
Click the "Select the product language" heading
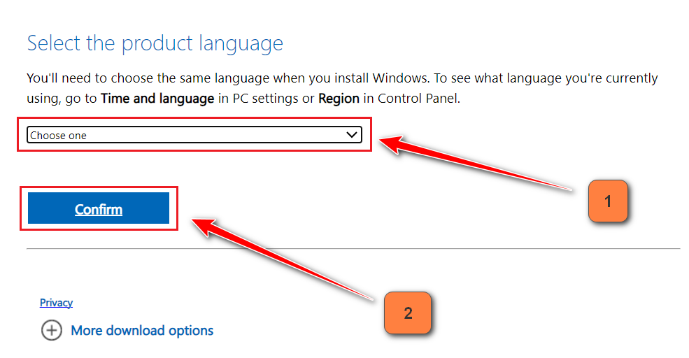click(x=155, y=43)
